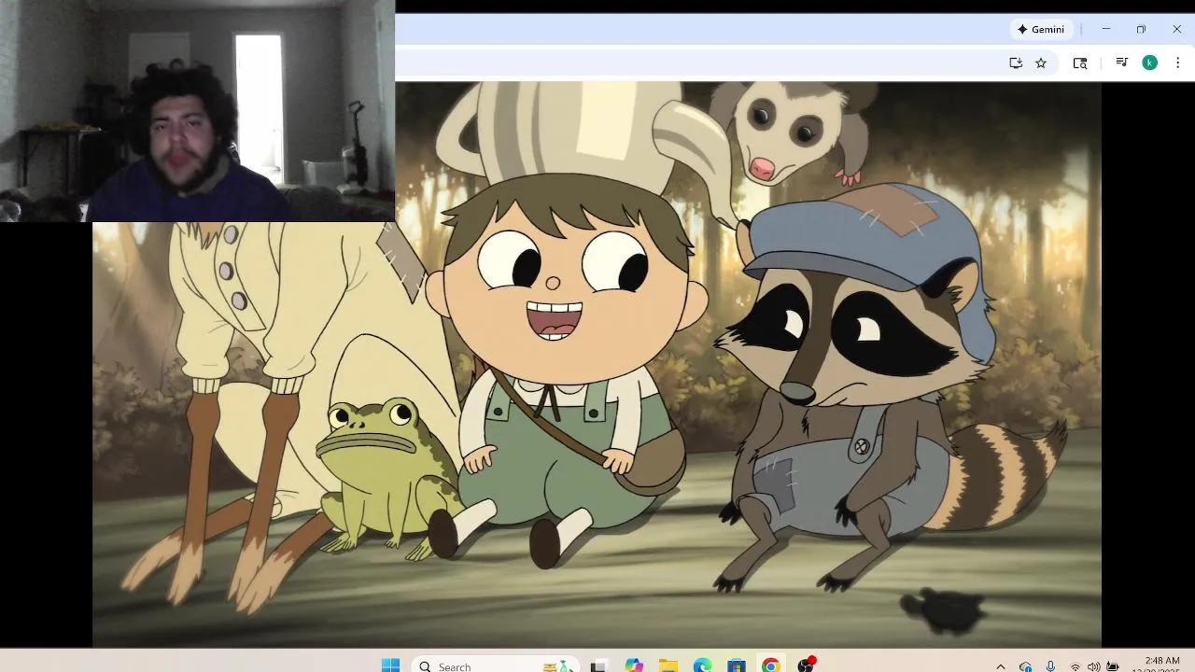This screenshot has width=1195, height=672.
Task: Launch Copilot from the taskbar
Action: (634, 665)
